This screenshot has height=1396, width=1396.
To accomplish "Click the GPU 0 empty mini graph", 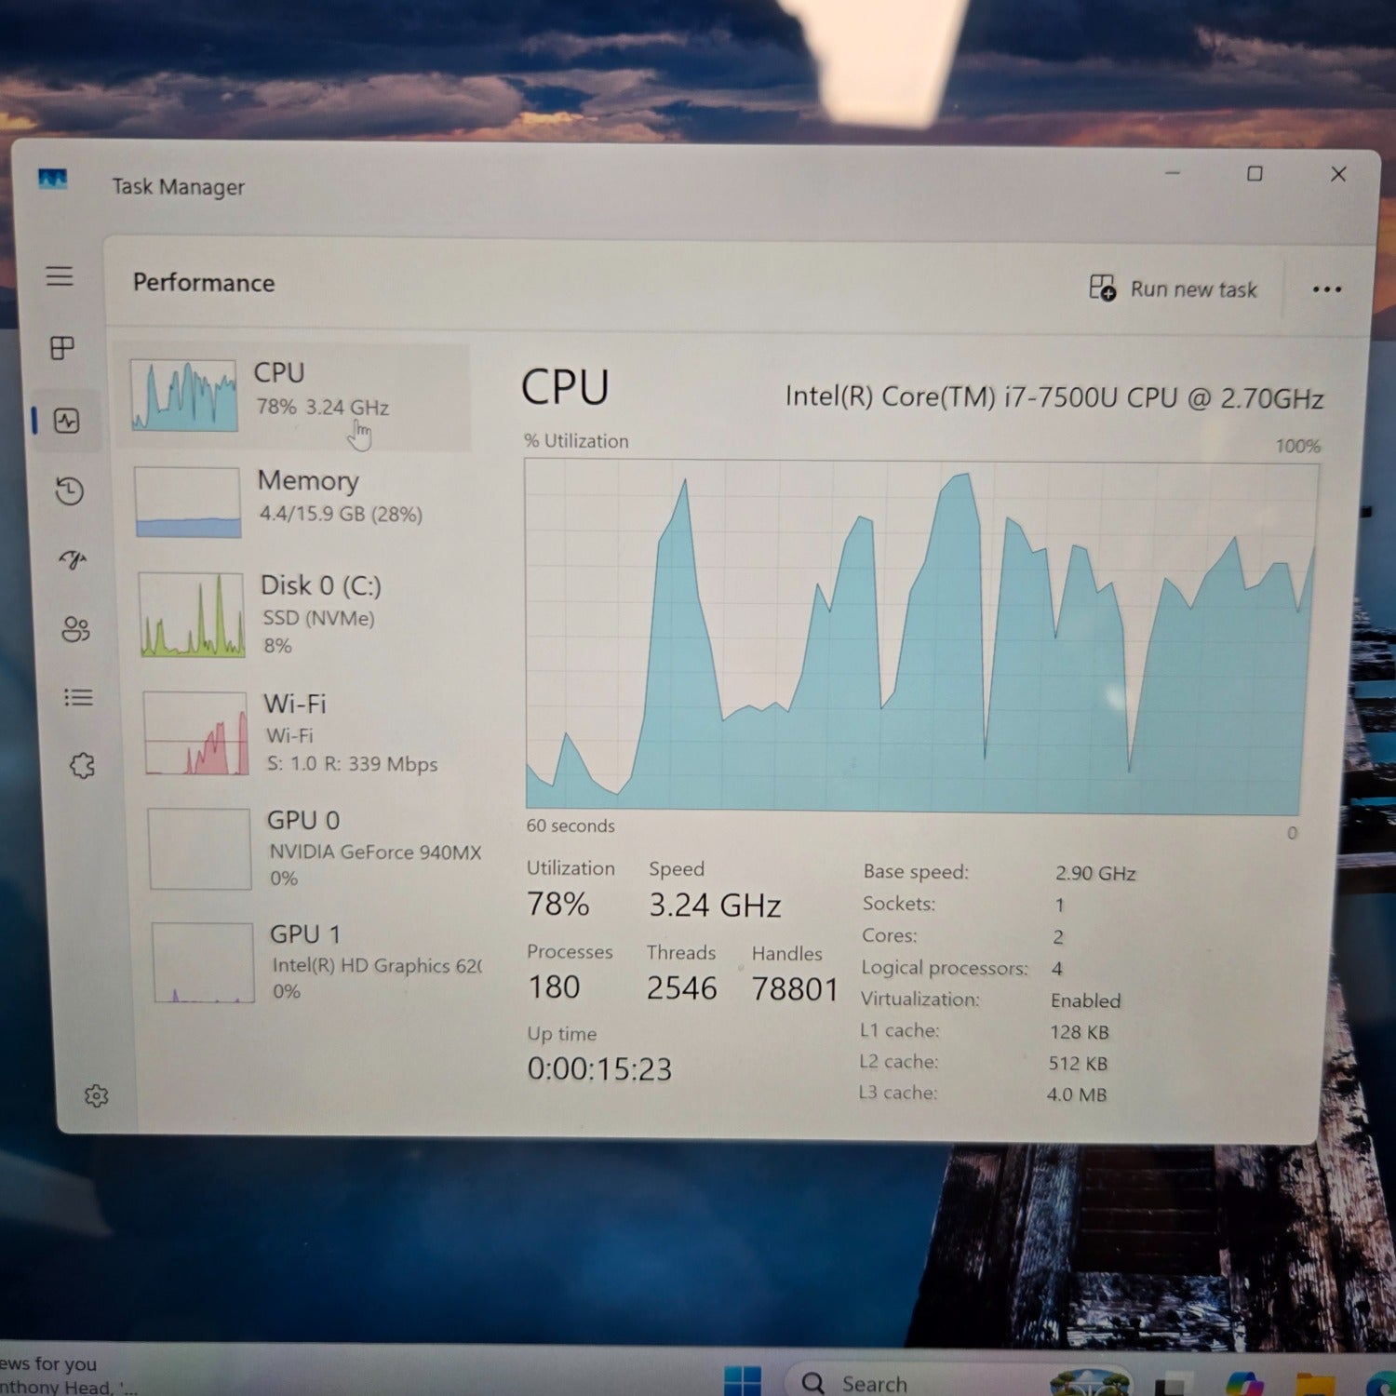I will click(x=199, y=849).
